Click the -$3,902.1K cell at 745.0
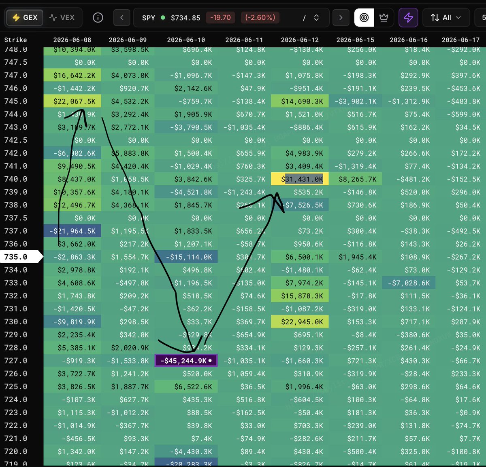The image size is (486, 467). [355, 101]
